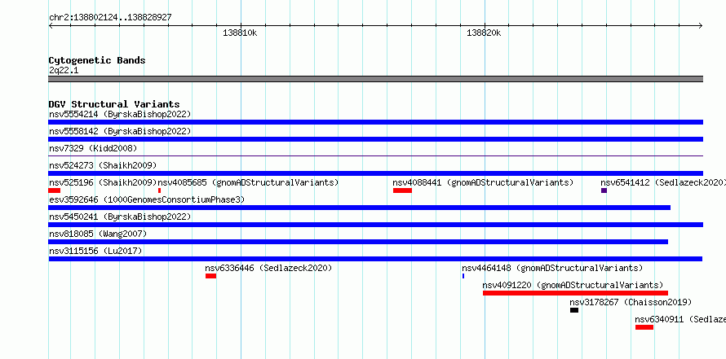Click the nsv4085685 (gnomADStructuralVariants) label
This screenshot has height=359, width=726.
(248, 182)
